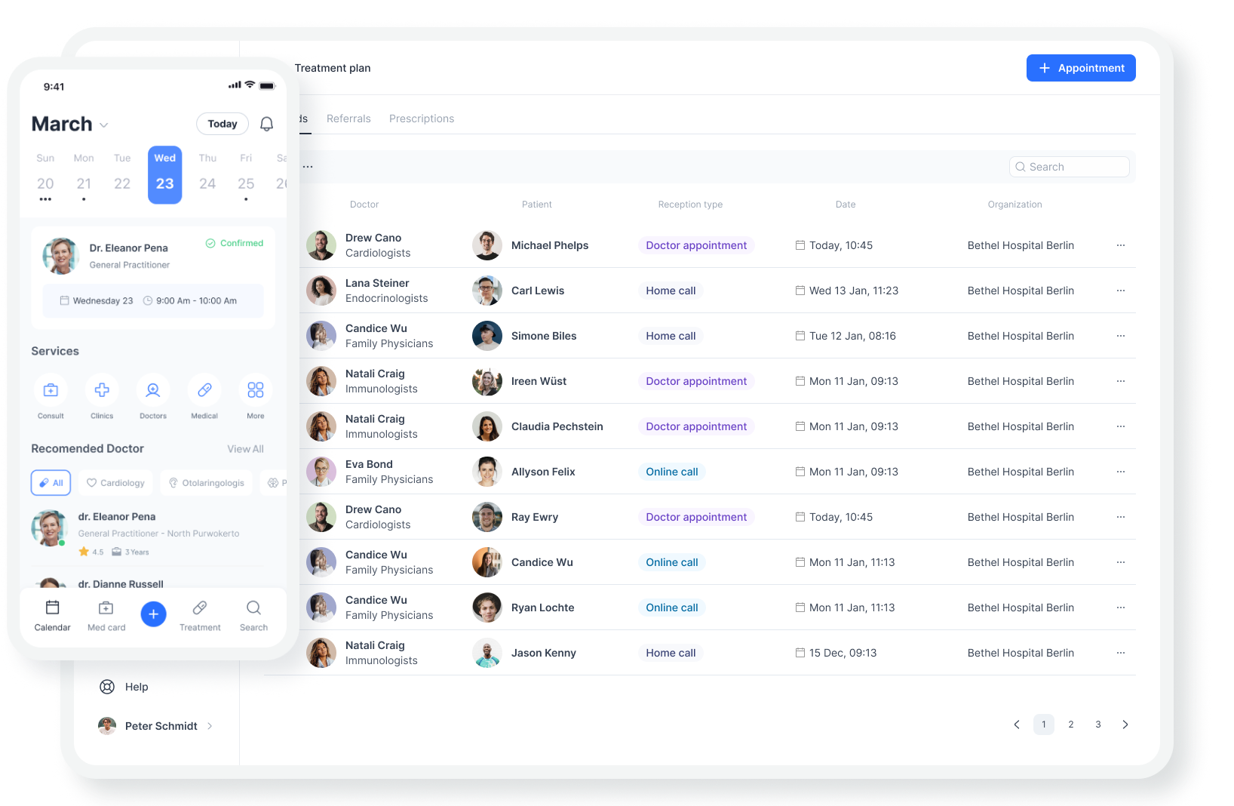1234x806 pixels.
Task: Sort by the Date column header
Action: tap(846, 205)
